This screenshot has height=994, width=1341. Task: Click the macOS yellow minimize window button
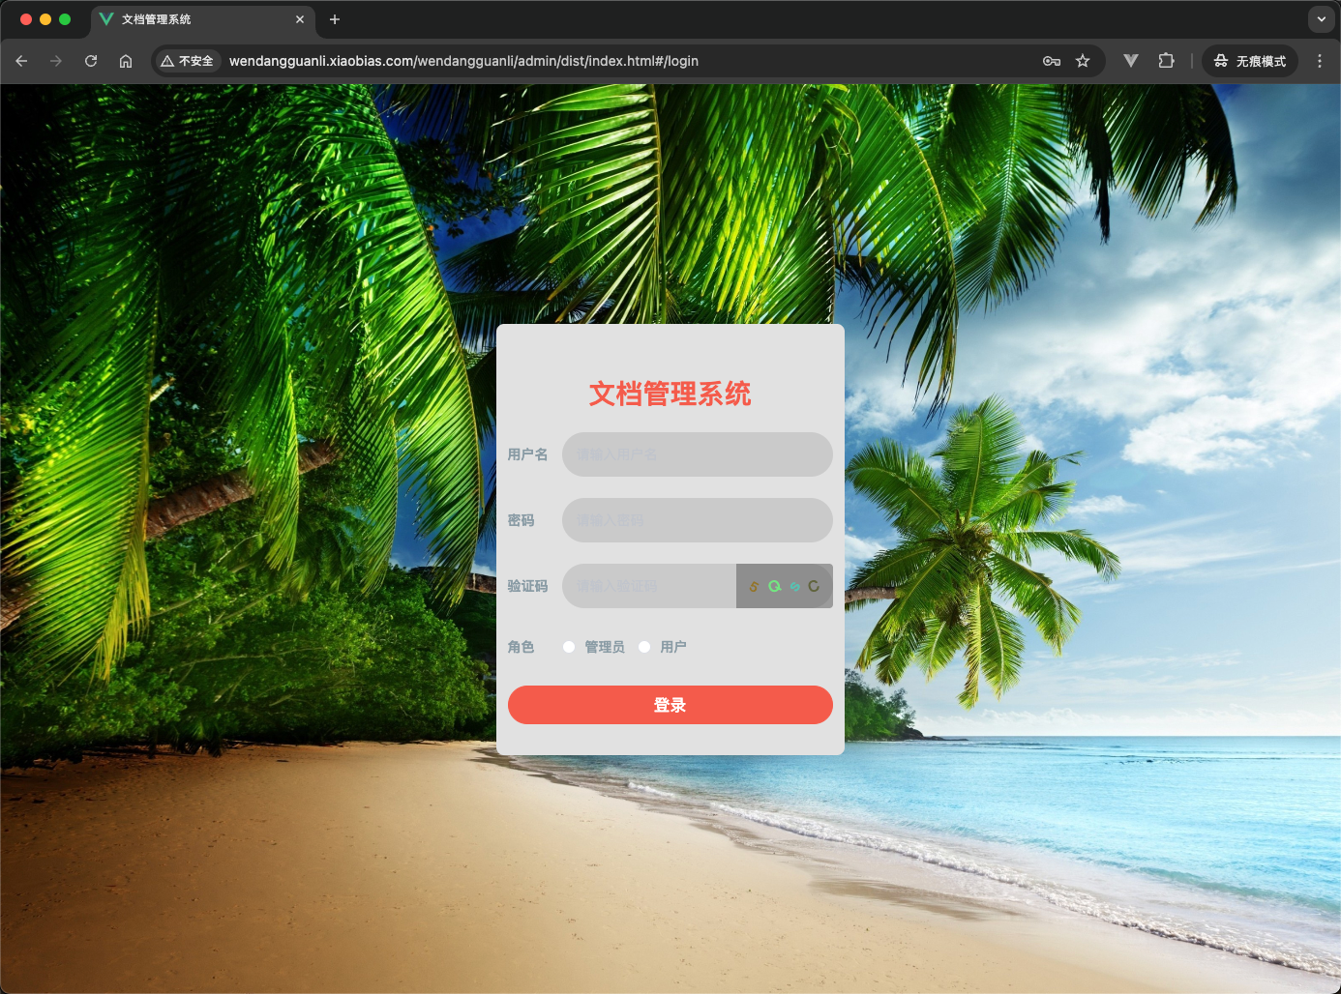[45, 19]
